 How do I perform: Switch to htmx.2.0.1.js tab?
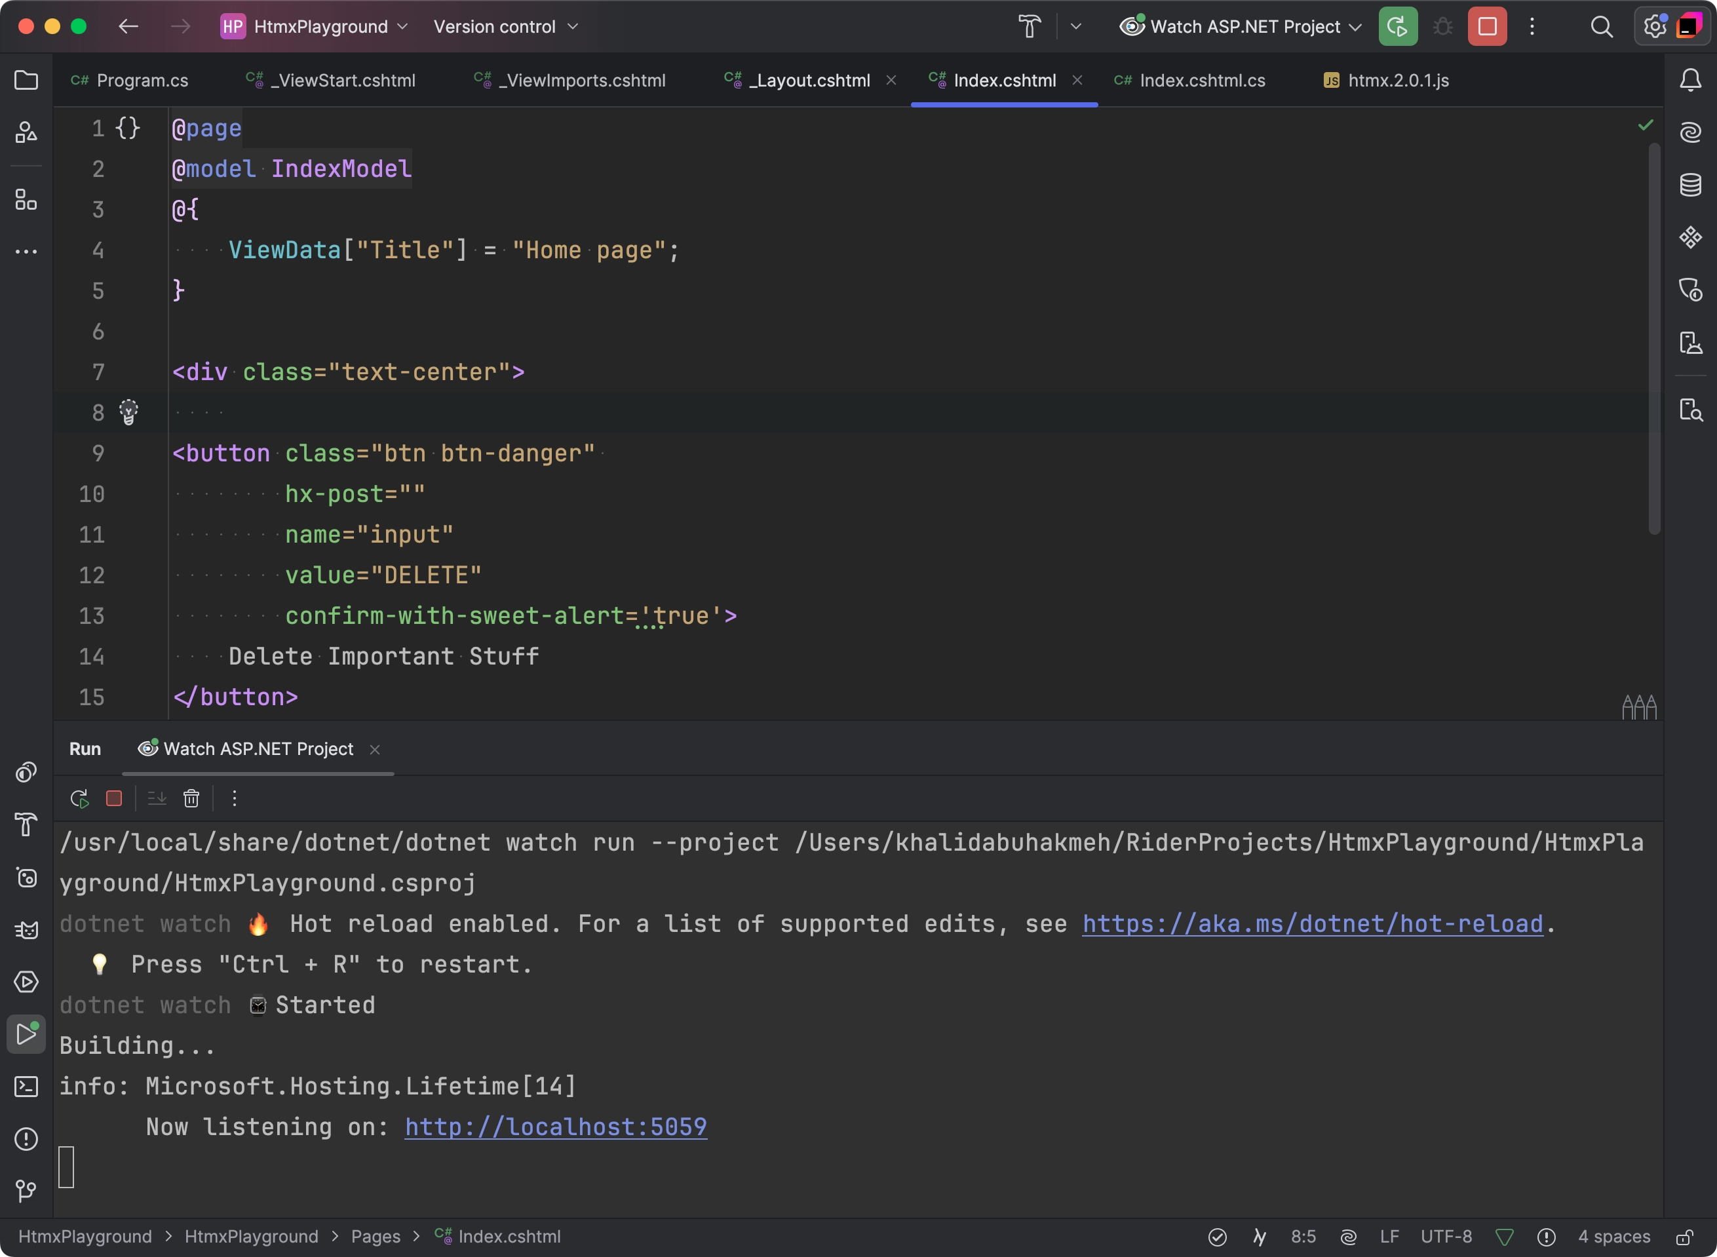1386,81
